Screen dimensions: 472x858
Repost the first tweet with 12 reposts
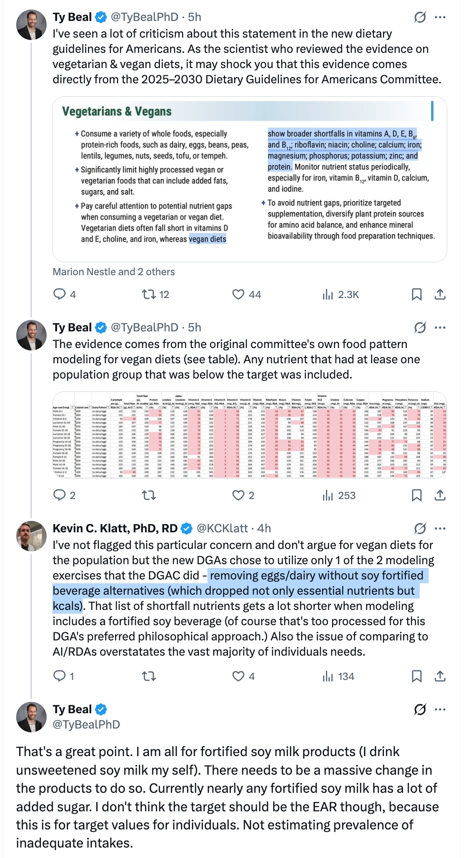pos(149,294)
